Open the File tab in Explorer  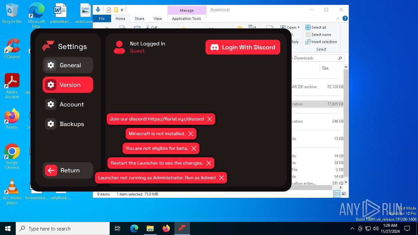click(x=102, y=19)
